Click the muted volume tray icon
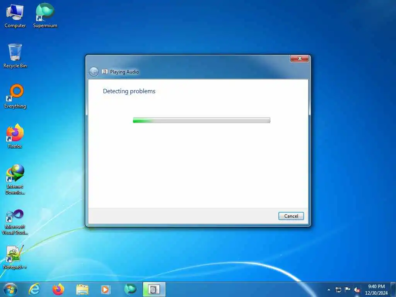 coord(357,290)
